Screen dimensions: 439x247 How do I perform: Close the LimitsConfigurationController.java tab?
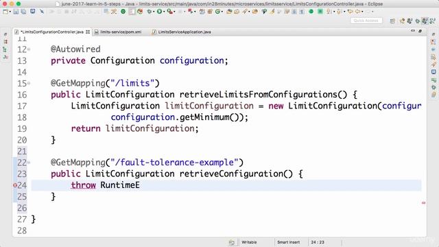point(88,32)
